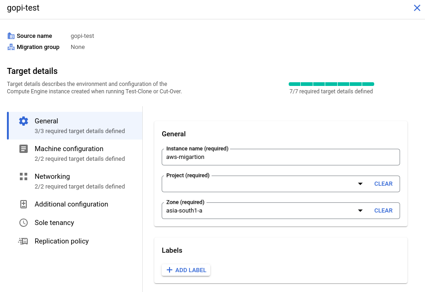Click the Additional configuration icon
Viewport: 425px width, 292px height.
(x=24, y=204)
